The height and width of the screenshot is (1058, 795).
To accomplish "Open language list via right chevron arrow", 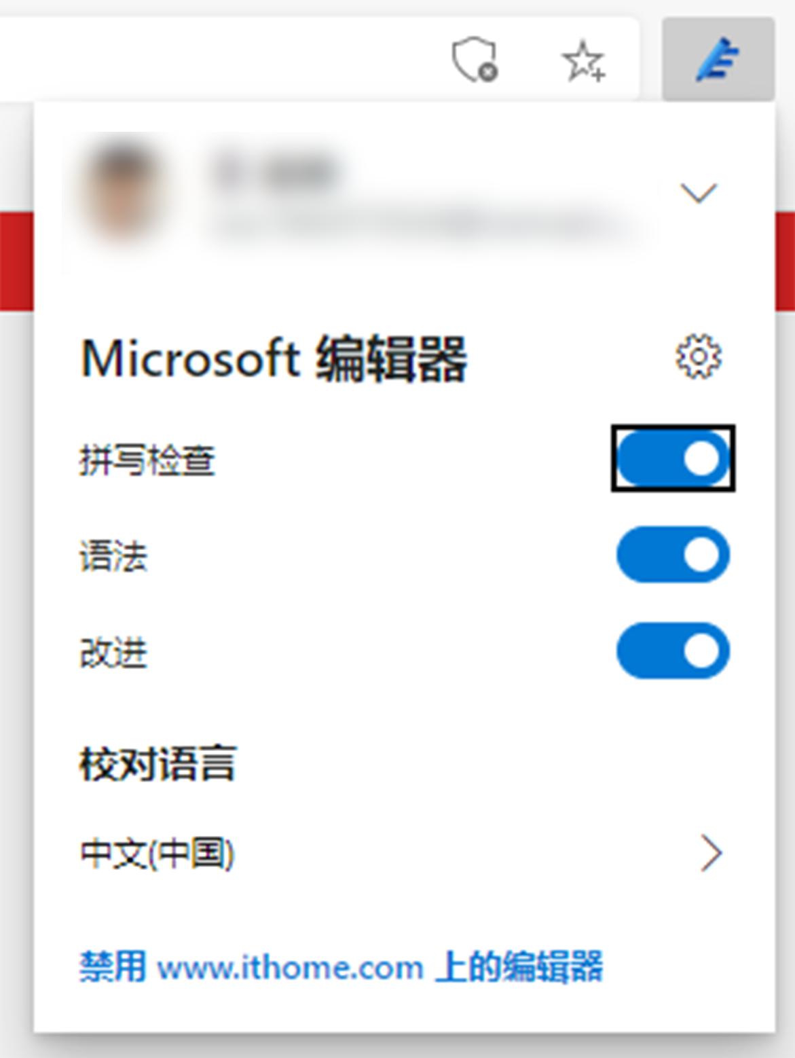I will [711, 853].
